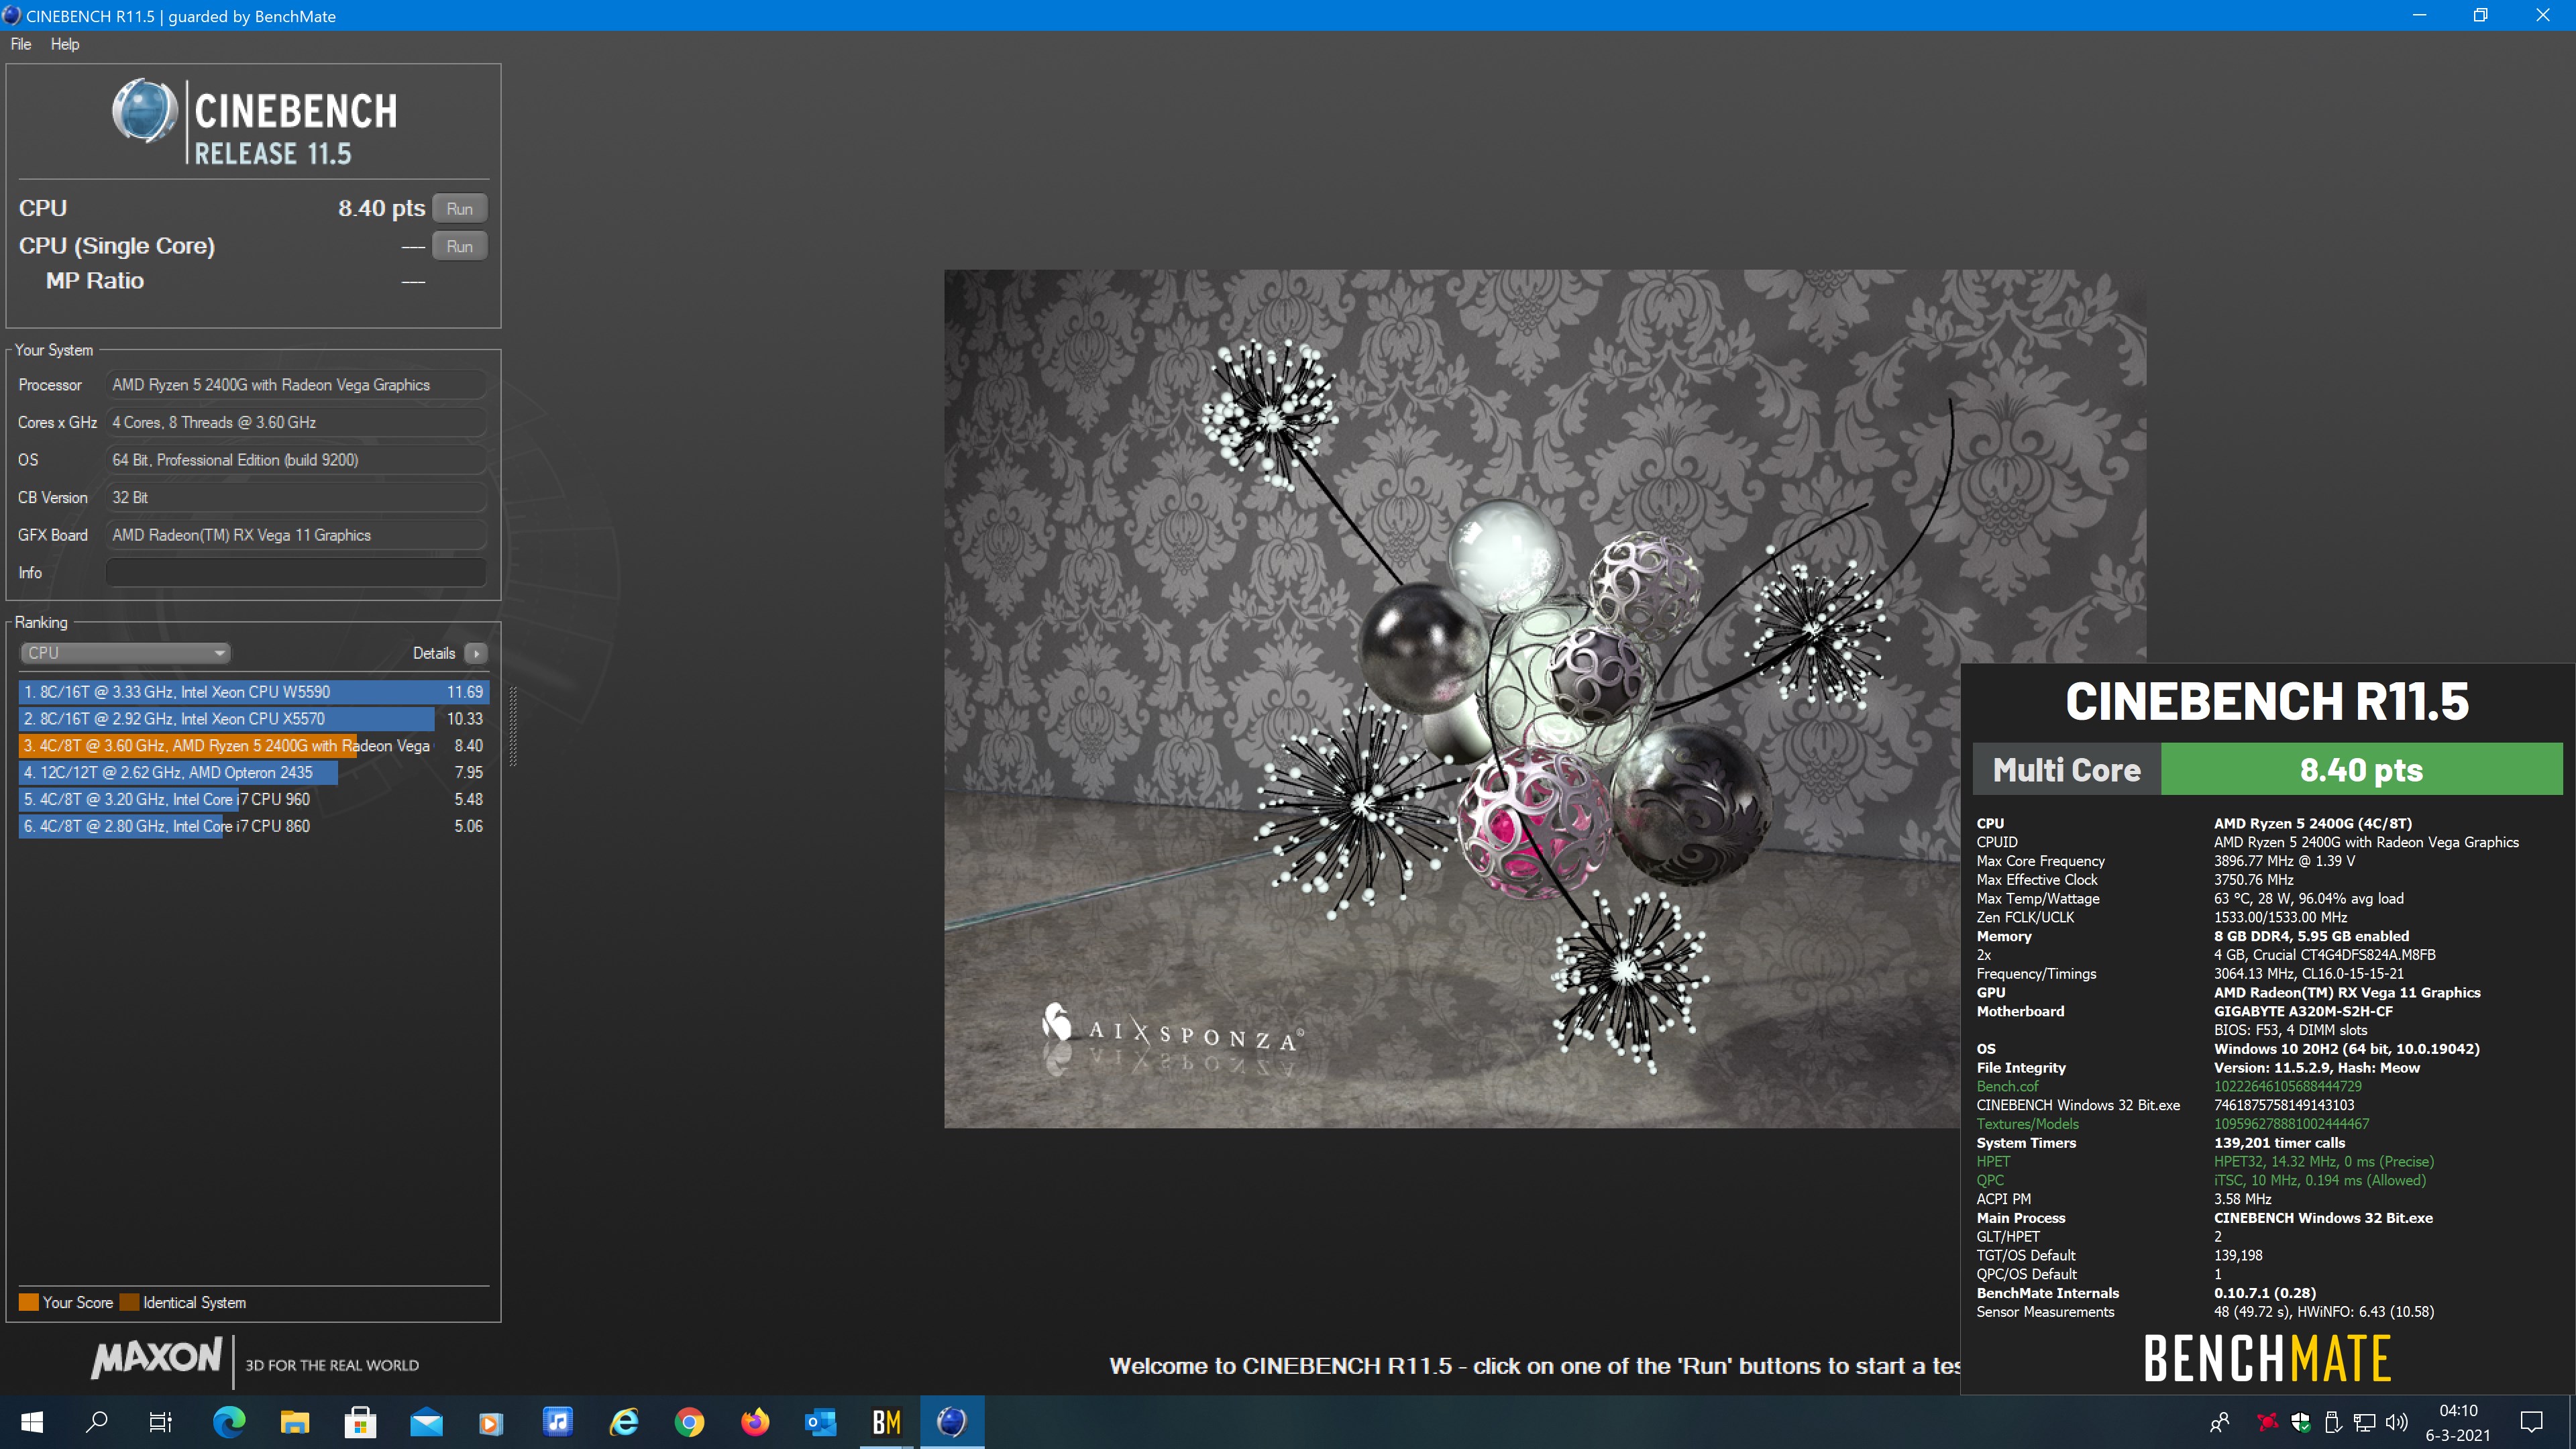Viewport: 2576px width, 1449px height.
Task: Click the orange Your Score legend swatch
Action: (x=28, y=1302)
